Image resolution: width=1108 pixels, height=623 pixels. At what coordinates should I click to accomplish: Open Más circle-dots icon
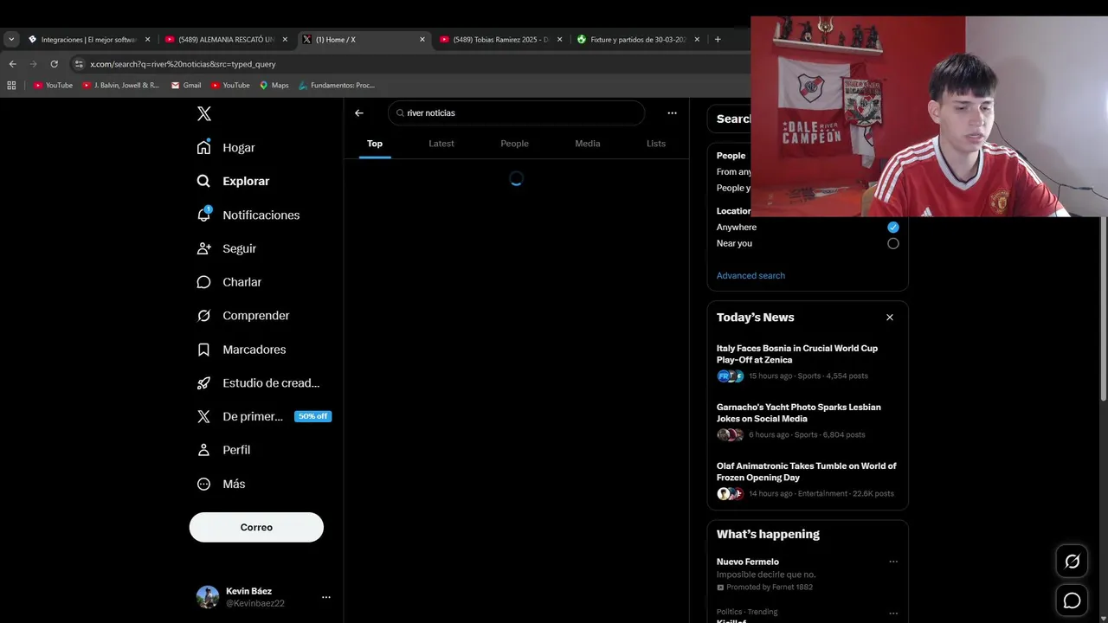click(203, 484)
